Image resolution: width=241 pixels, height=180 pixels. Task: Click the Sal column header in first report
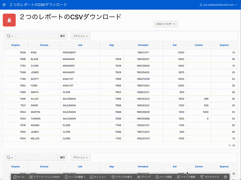pos(175,45)
